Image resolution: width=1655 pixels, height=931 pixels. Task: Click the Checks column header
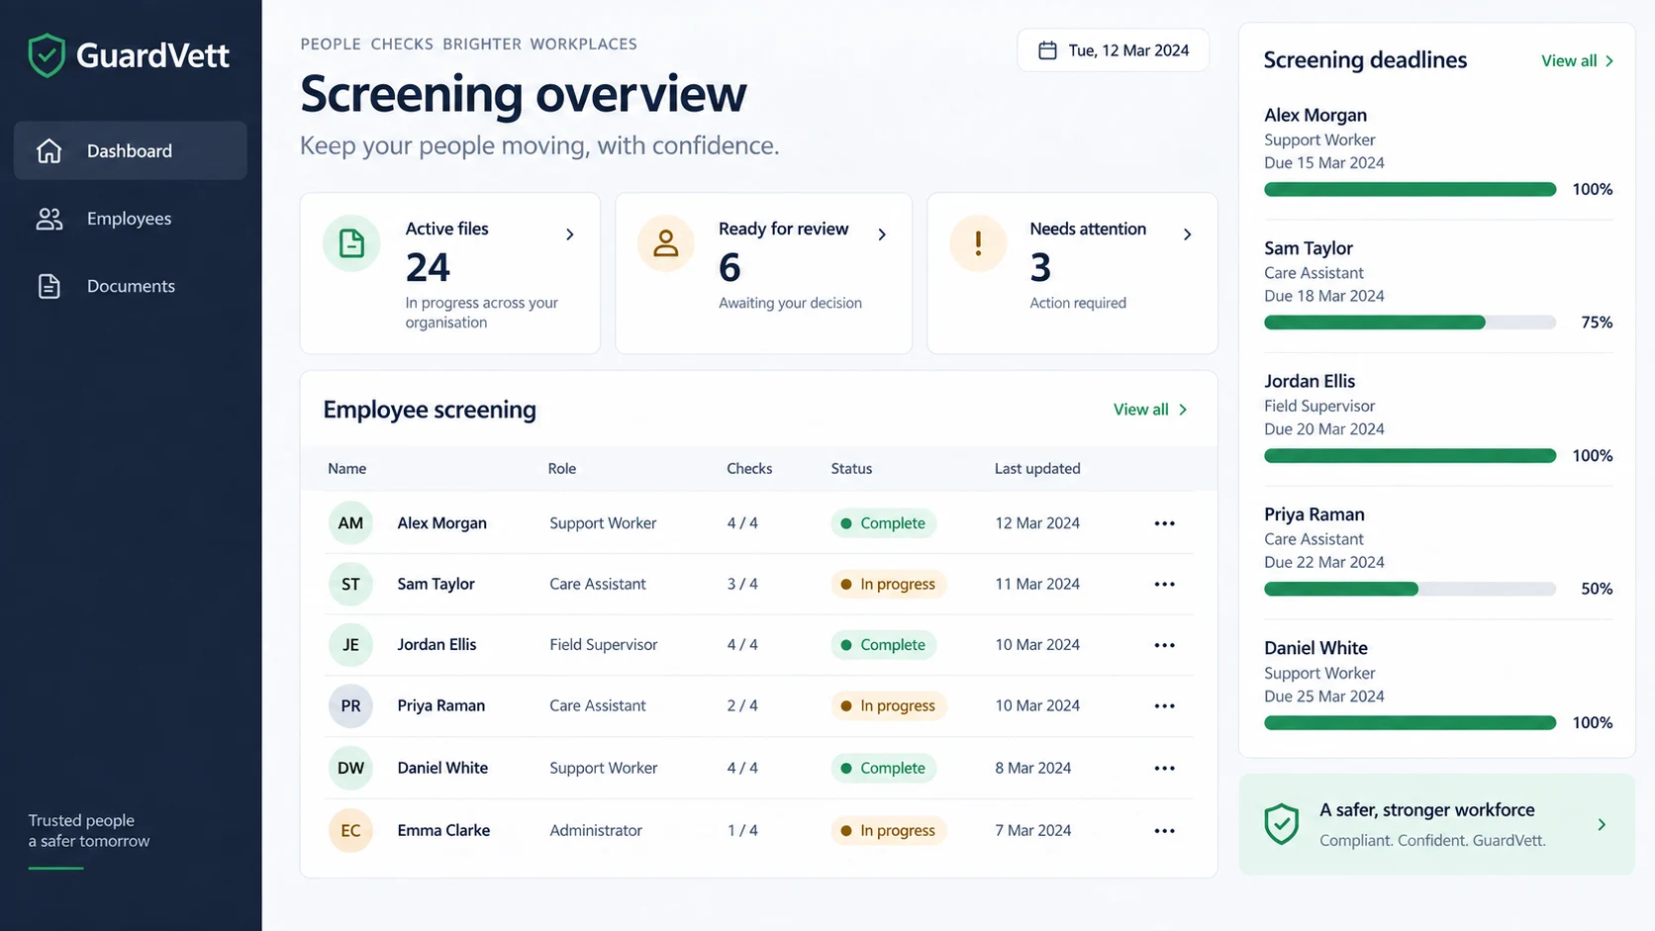coord(749,469)
